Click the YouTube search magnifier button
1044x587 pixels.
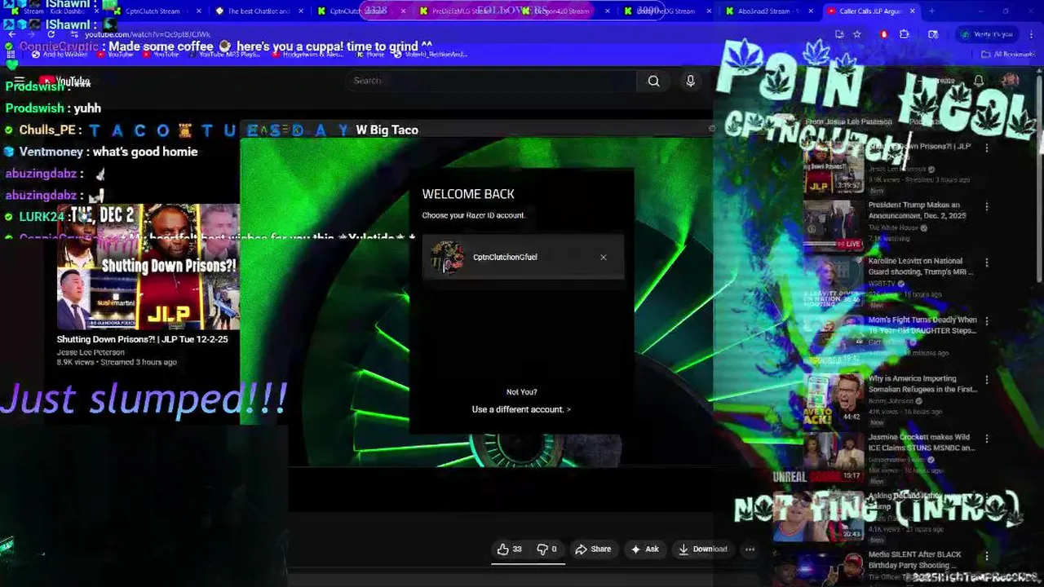coord(653,81)
